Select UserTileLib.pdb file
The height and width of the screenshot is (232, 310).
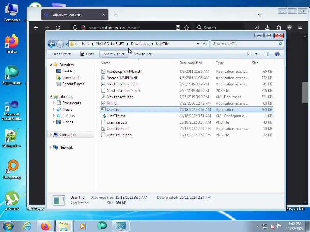pyautogui.click(x=186, y=135)
